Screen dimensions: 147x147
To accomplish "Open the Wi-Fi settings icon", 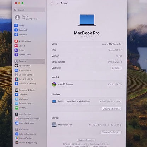I will (x=16, y=25).
